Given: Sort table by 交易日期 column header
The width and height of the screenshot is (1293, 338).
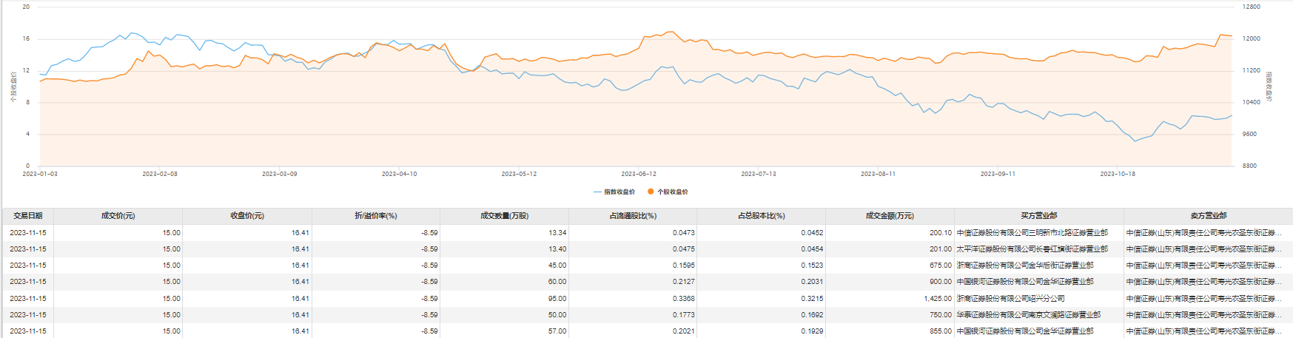Looking at the screenshot, I should coord(28,216).
